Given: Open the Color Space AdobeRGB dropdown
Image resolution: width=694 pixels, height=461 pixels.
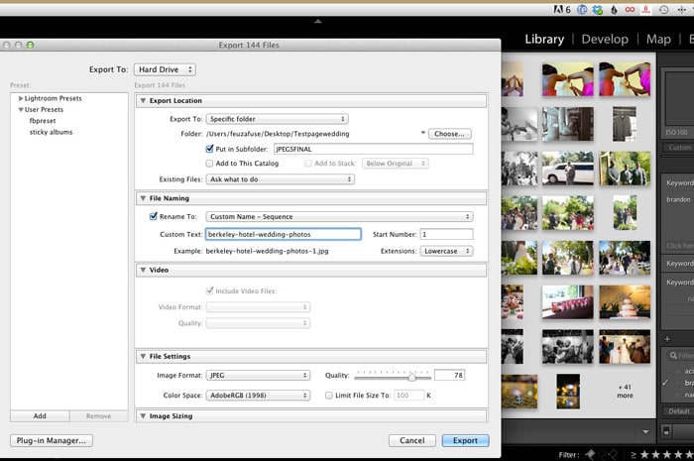Looking at the screenshot, I should 258,396.
